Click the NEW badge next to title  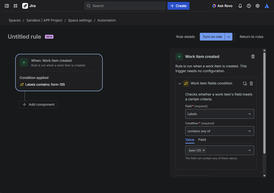pos(49,37)
